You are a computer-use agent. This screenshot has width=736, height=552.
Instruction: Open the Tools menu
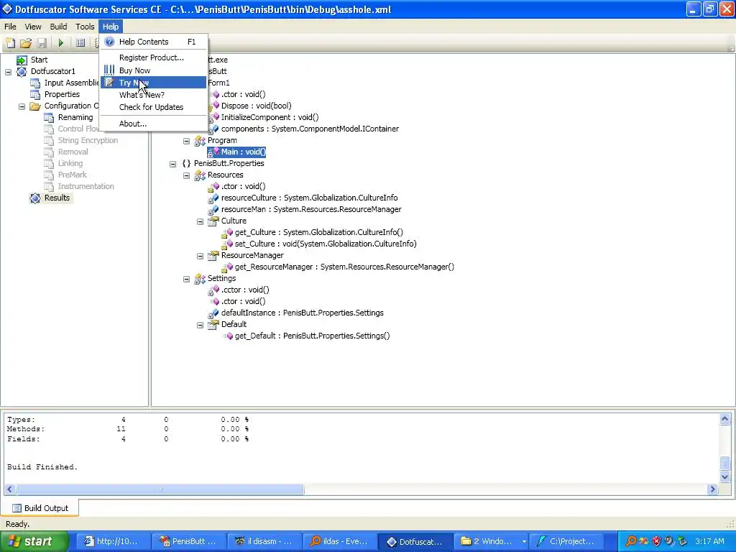pos(85,27)
